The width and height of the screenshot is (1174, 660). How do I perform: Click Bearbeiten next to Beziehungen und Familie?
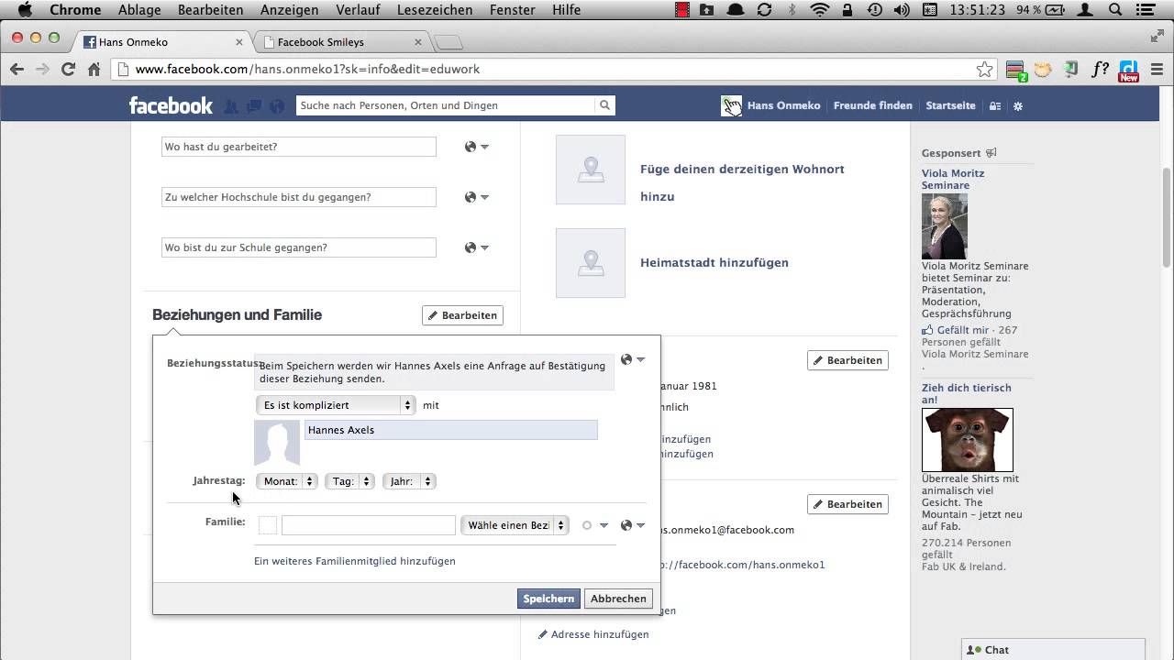point(462,315)
